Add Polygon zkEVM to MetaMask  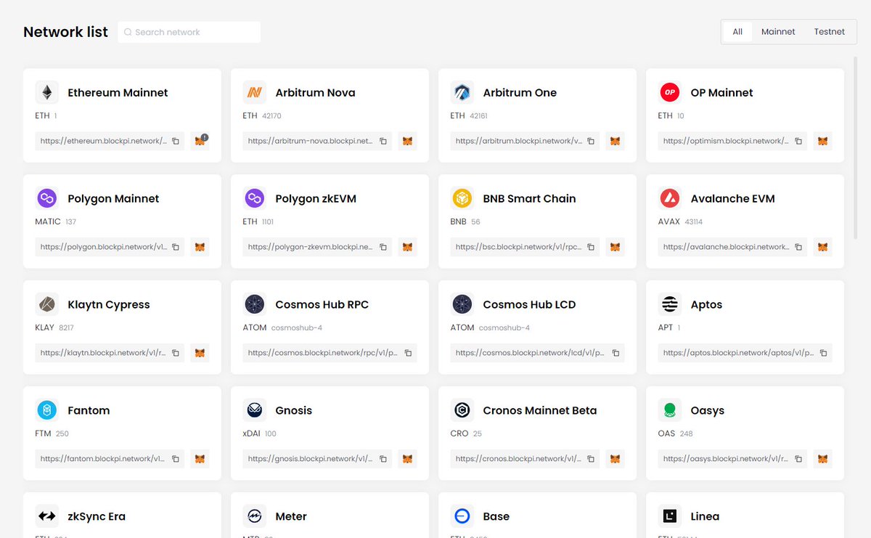tap(408, 247)
